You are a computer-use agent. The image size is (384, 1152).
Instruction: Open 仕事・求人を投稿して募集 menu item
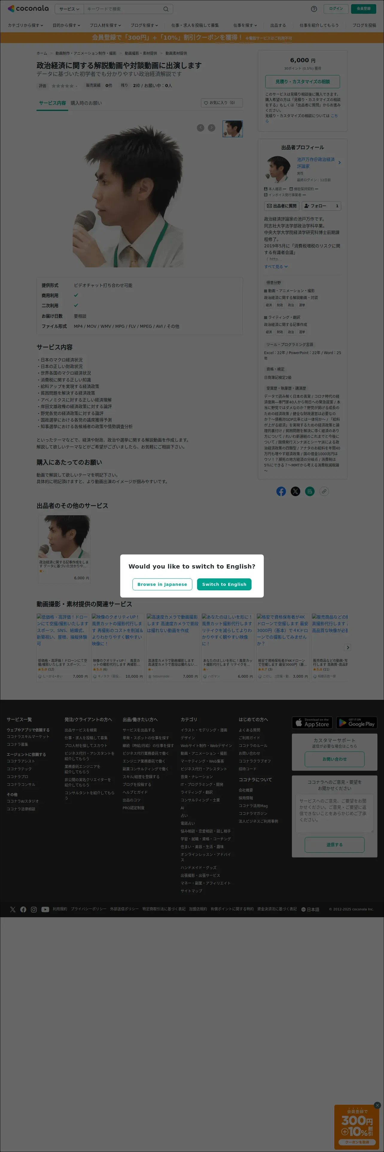point(195,25)
